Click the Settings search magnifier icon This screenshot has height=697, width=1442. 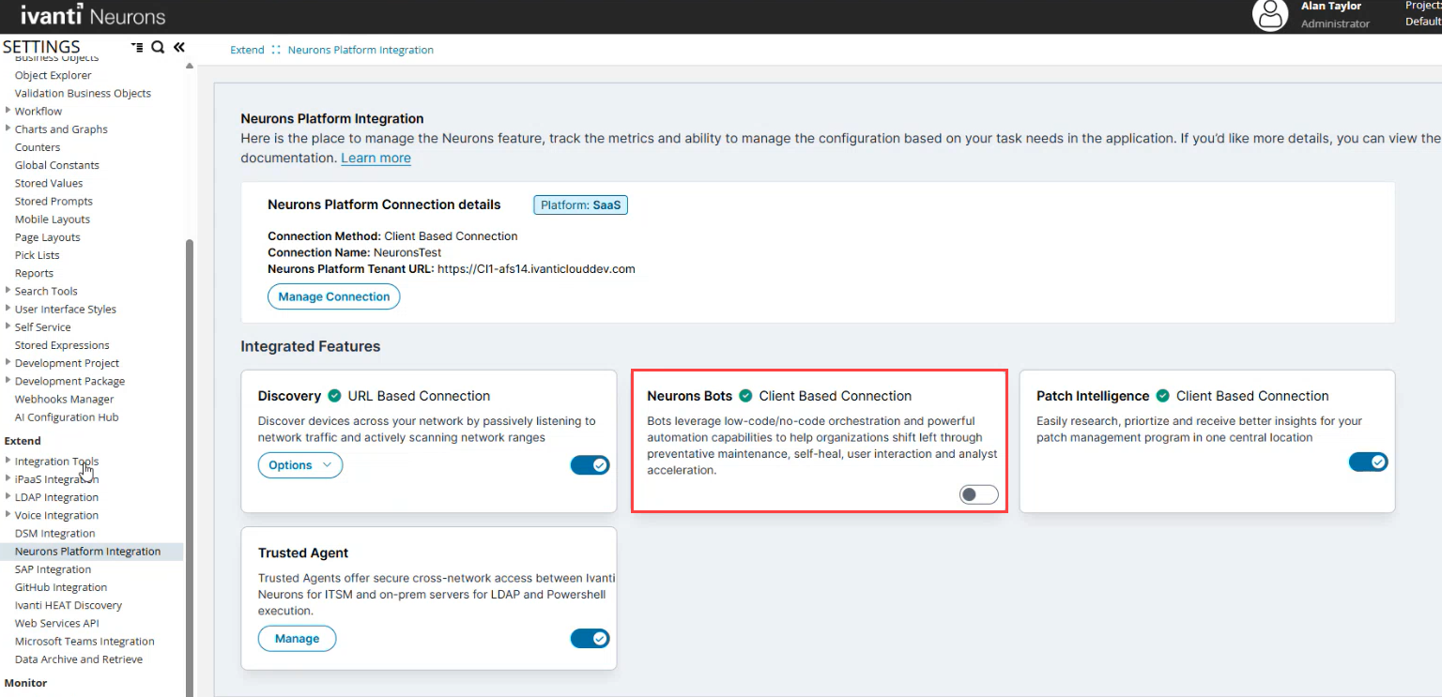coord(158,47)
